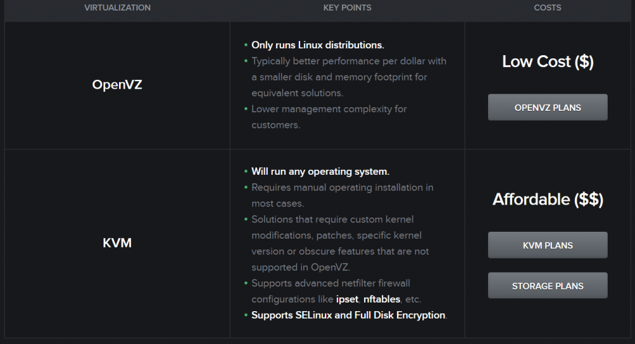The height and width of the screenshot is (344, 635).
Task: Open the OPENVZ PLANS button
Action: coord(548,107)
